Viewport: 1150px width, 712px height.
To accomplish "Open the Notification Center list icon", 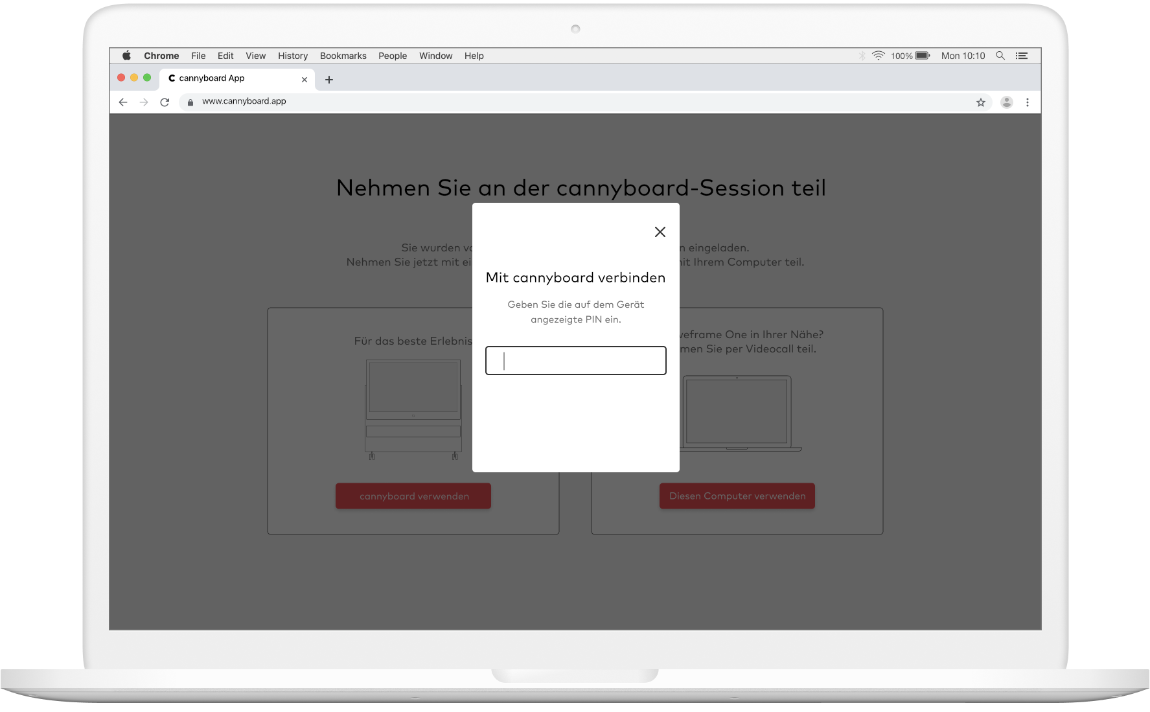I will click(x=1022, y=56).
